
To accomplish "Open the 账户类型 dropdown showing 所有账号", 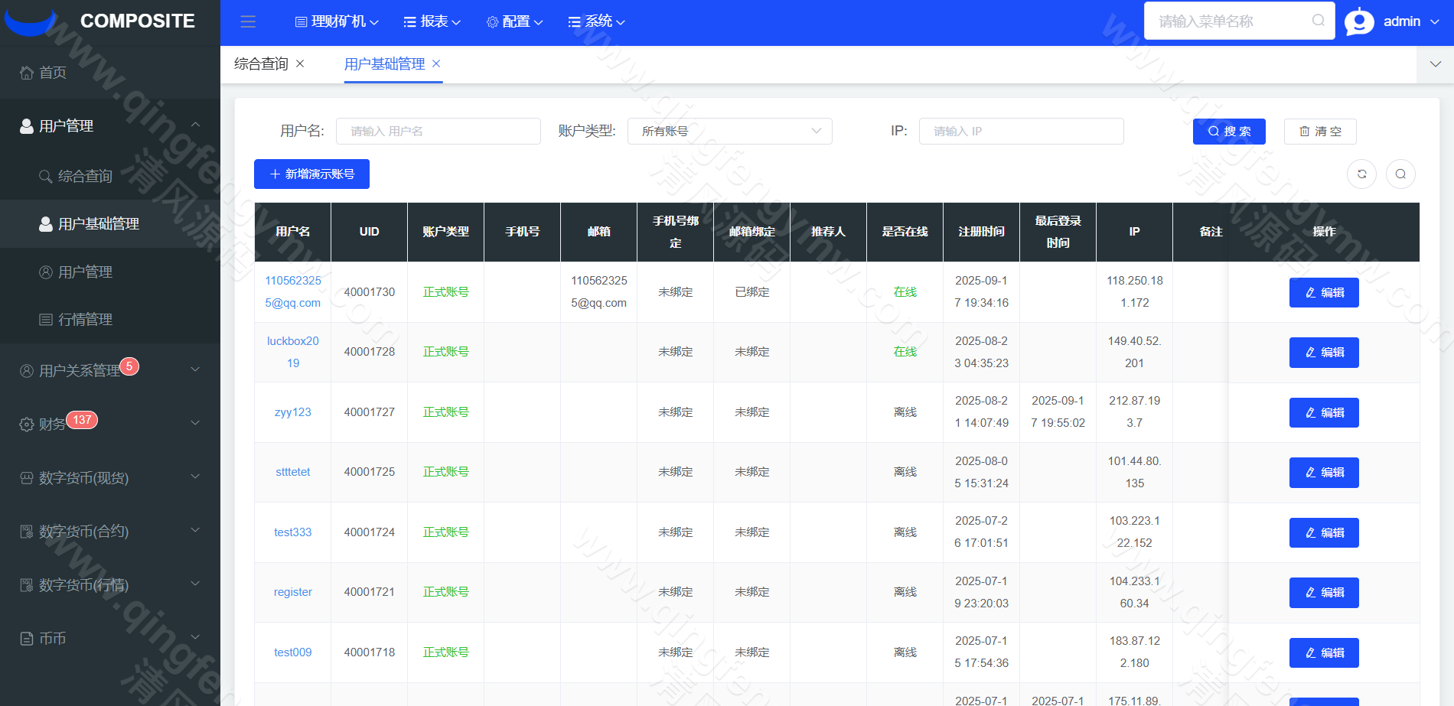I will pyautogui.click(x=729, y=131).
